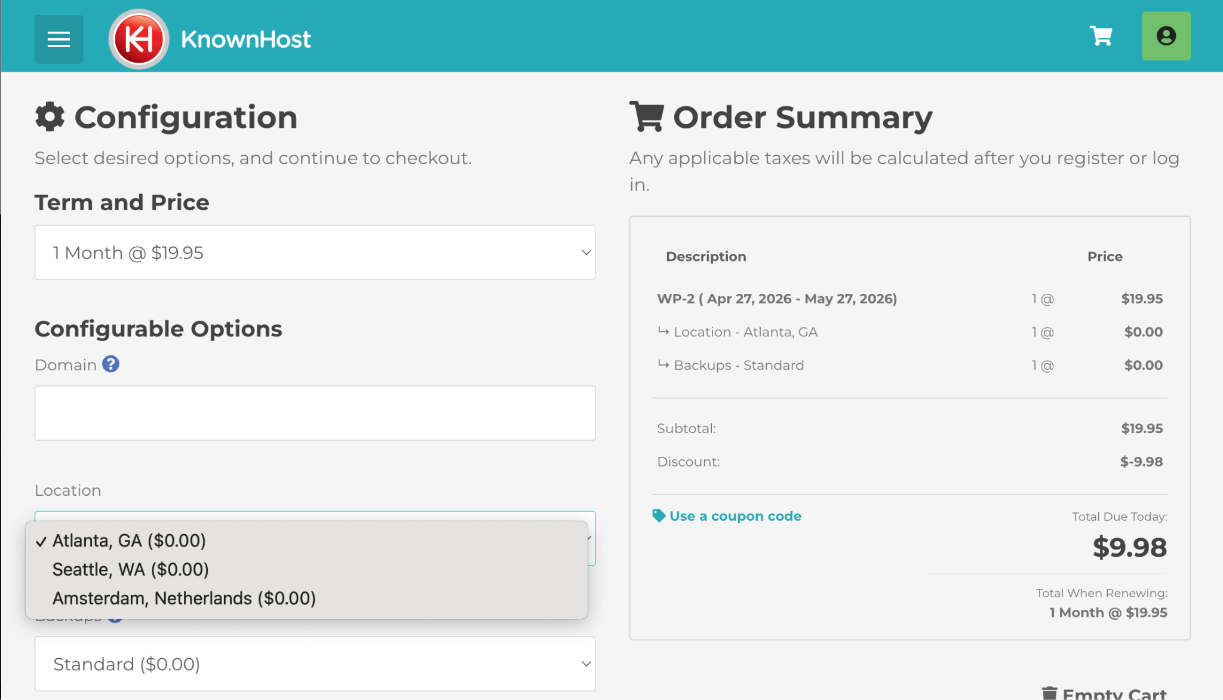Click the KnownHost brand name text

(x=245, y=39)
